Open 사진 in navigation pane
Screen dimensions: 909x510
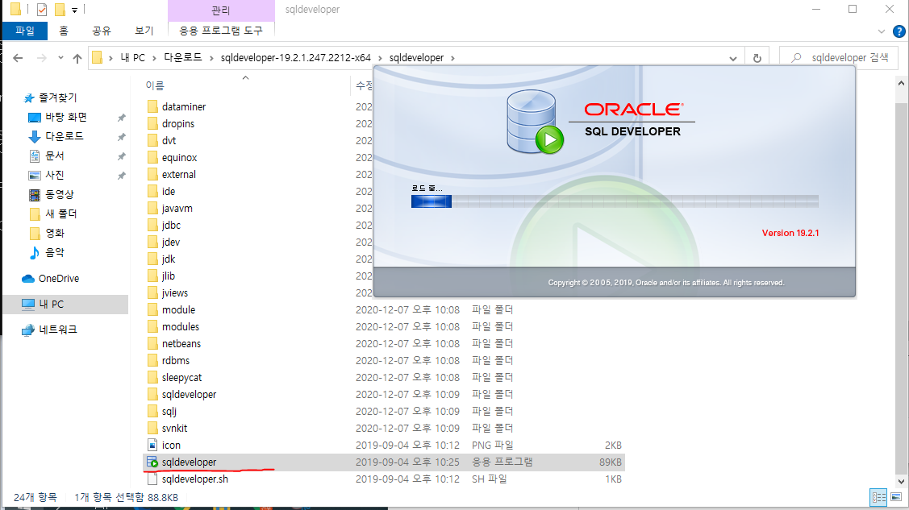tap(55, 175)
